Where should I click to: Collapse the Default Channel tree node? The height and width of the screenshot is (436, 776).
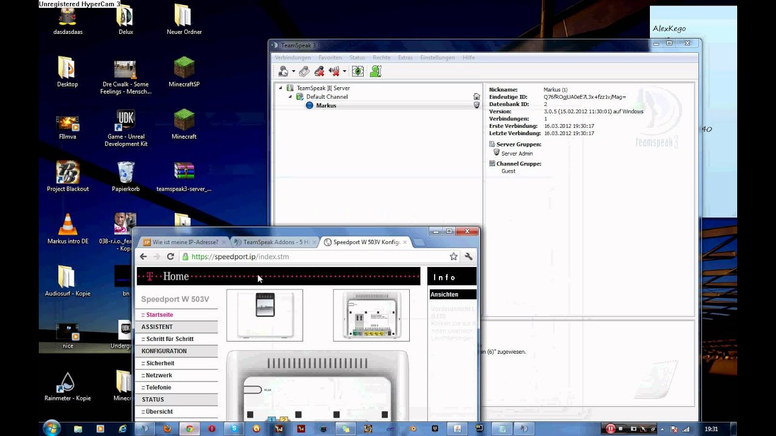point(290,97)
